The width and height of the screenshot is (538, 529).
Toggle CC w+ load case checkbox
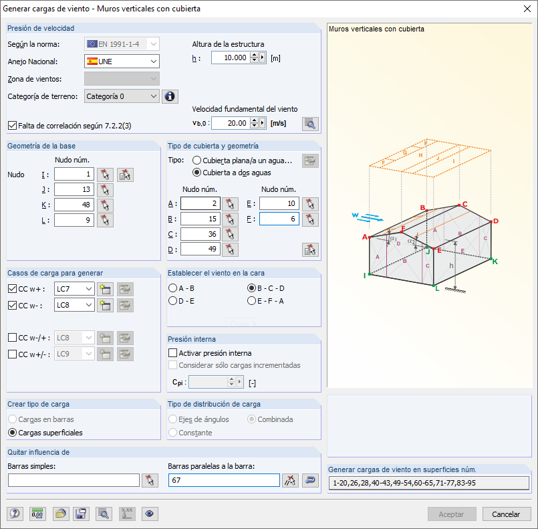click(12, 289)
